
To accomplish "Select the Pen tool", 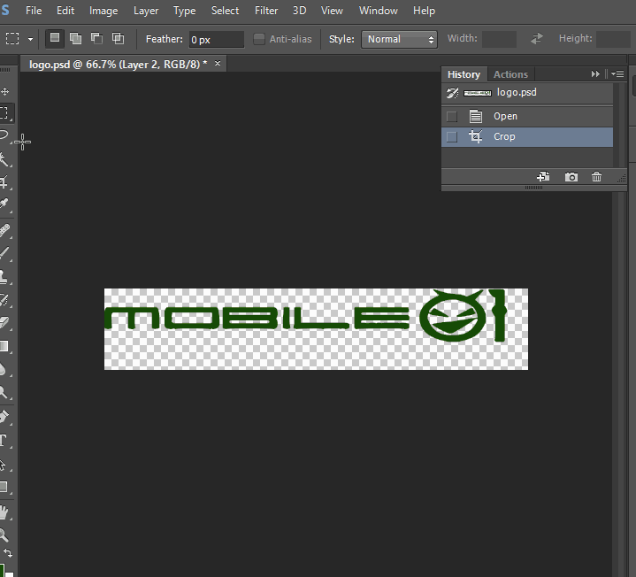I will 5,417.
